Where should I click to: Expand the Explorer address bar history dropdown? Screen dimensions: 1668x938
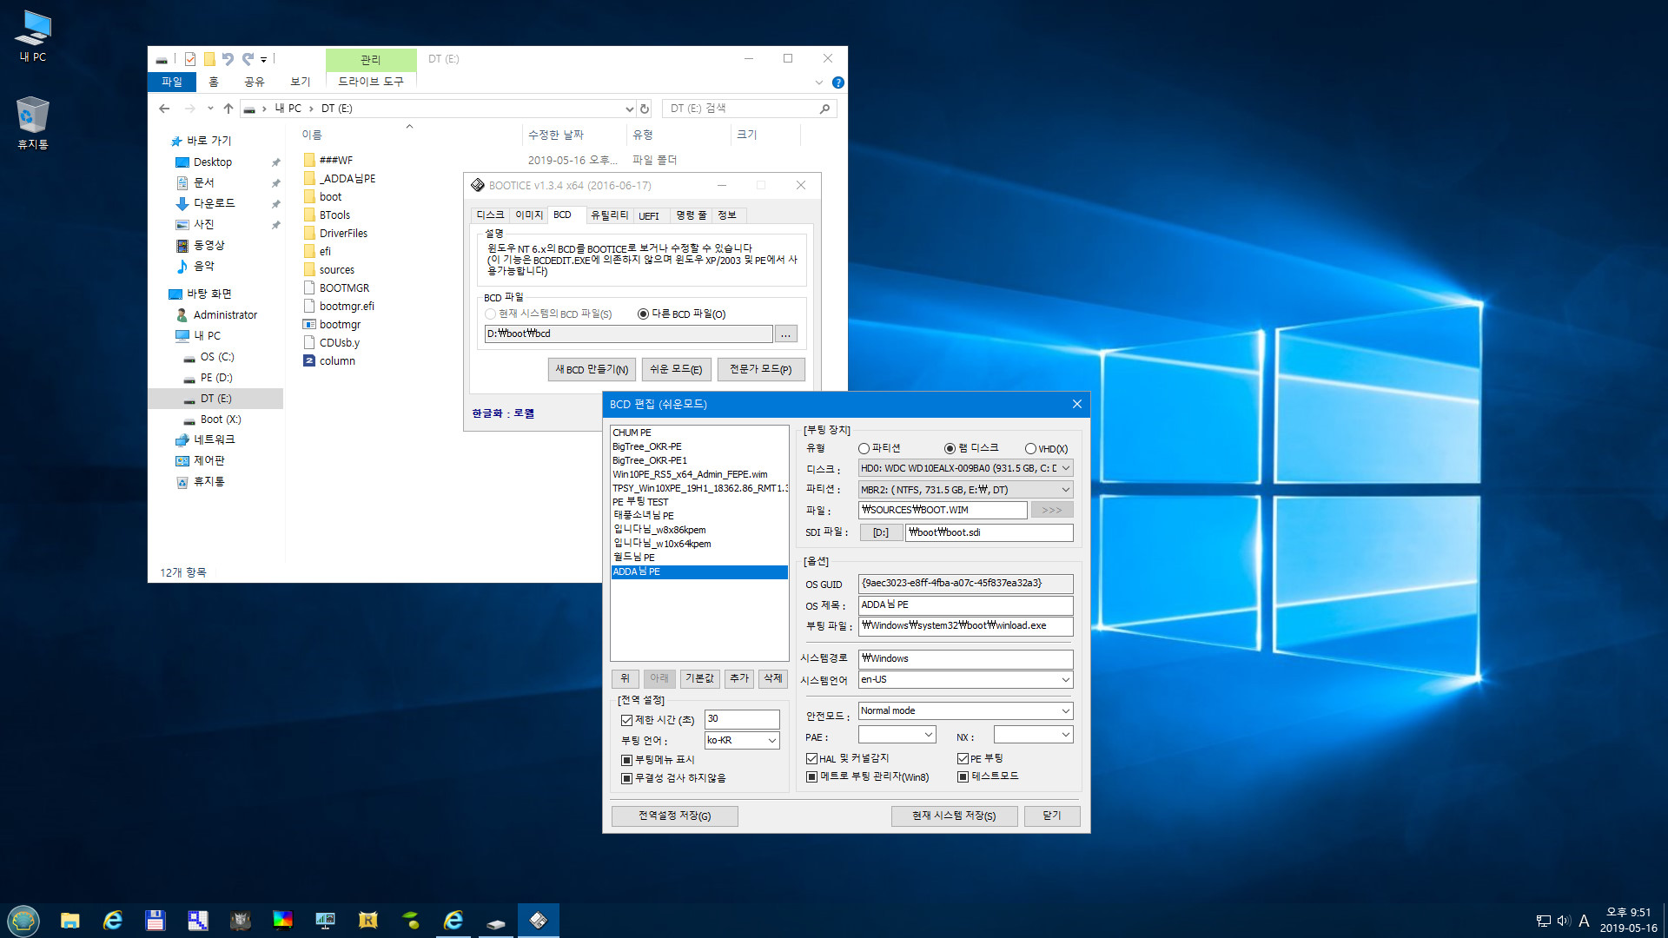(630, 109)
